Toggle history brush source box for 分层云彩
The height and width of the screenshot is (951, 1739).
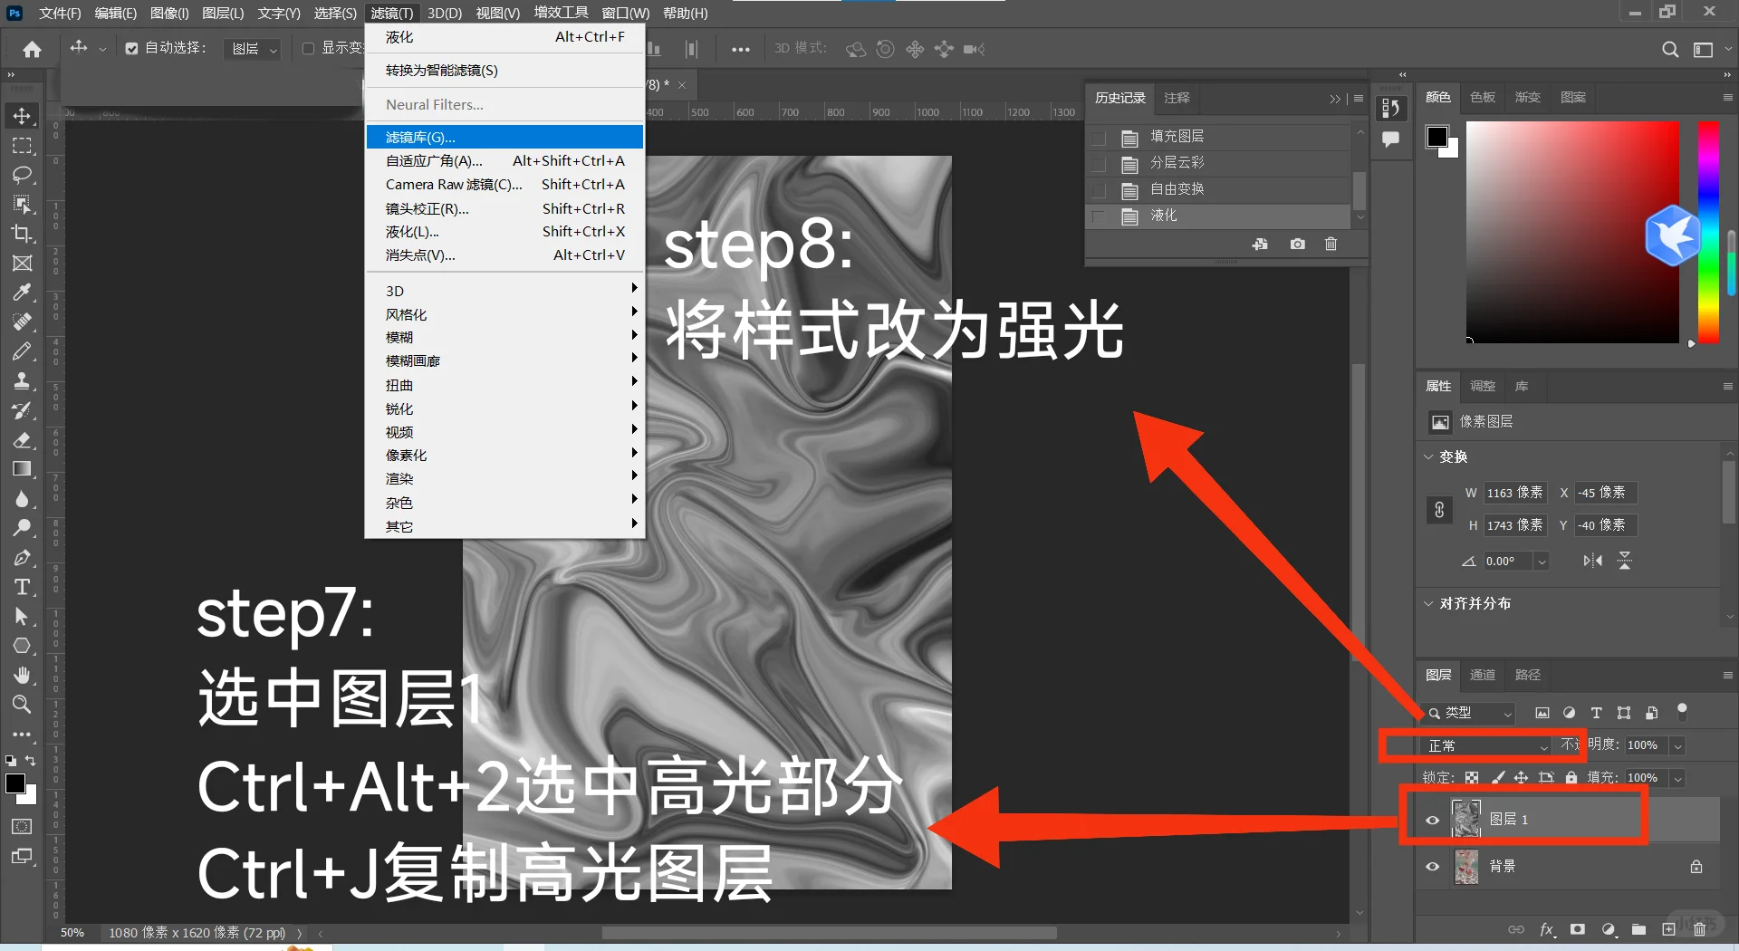[1099, 164]
